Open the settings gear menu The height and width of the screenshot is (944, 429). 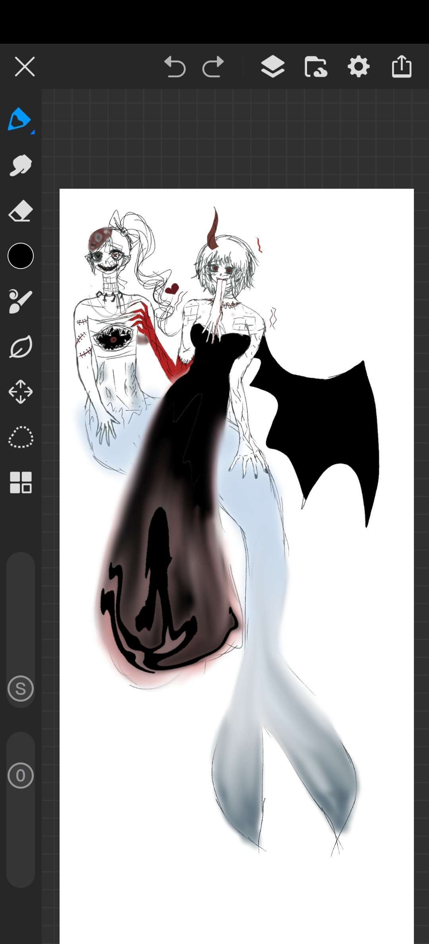(359, 66)
